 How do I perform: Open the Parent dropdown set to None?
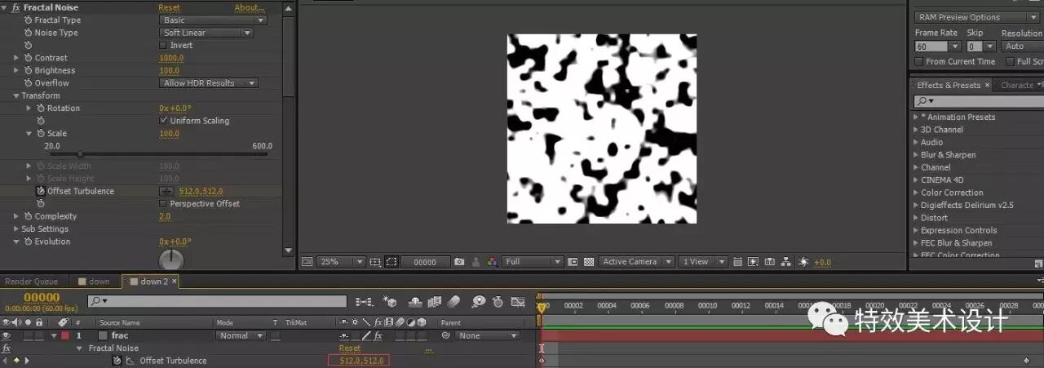[x=487, y=335]
